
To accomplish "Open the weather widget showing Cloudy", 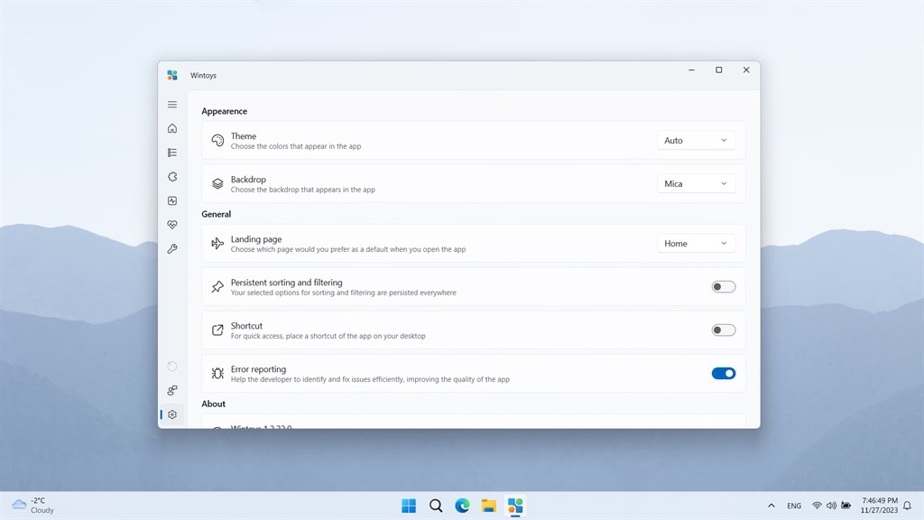I will click(x=33, y=506).
